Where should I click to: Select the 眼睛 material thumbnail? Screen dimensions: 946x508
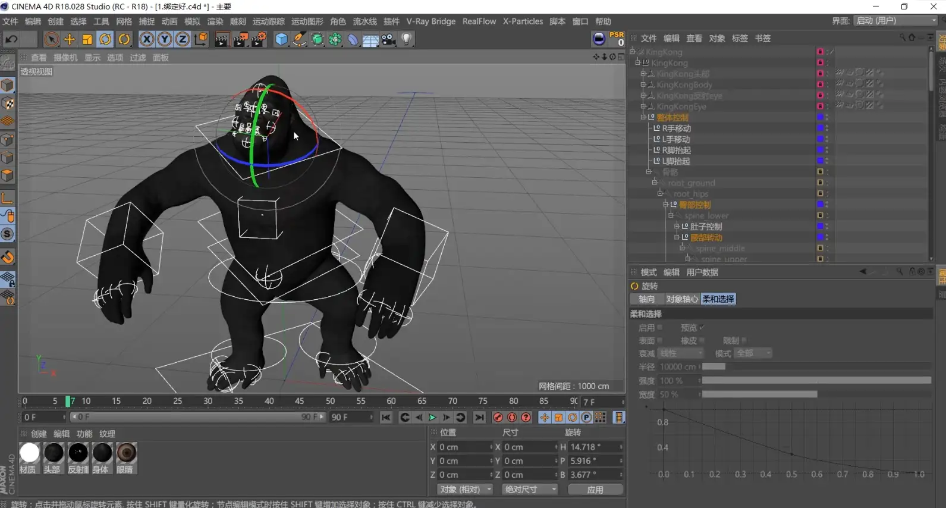126,453
